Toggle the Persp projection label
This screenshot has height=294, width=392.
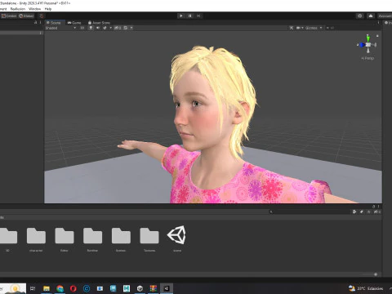367,58
